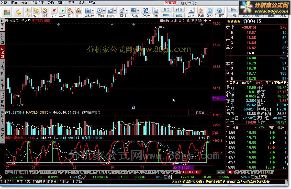The height and width of the screenshot is (189, 291).
Task: Open the 自选股 star folder icon
Action: pyautogui.click(x=88, y=10)
